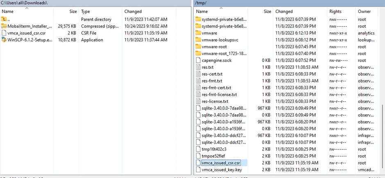Image resolution: width=385 pixels, height=178 pixels.
Task: Click vmca_issued_csr.csr file icon in Downloads panel
Action: tap(5, 33)
